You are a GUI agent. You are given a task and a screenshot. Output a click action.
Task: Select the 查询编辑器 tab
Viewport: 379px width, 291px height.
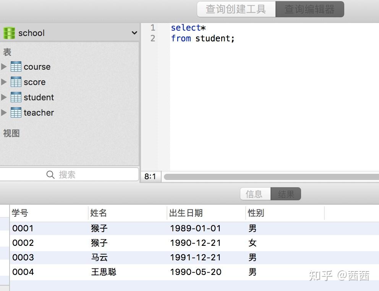point(309,9)
